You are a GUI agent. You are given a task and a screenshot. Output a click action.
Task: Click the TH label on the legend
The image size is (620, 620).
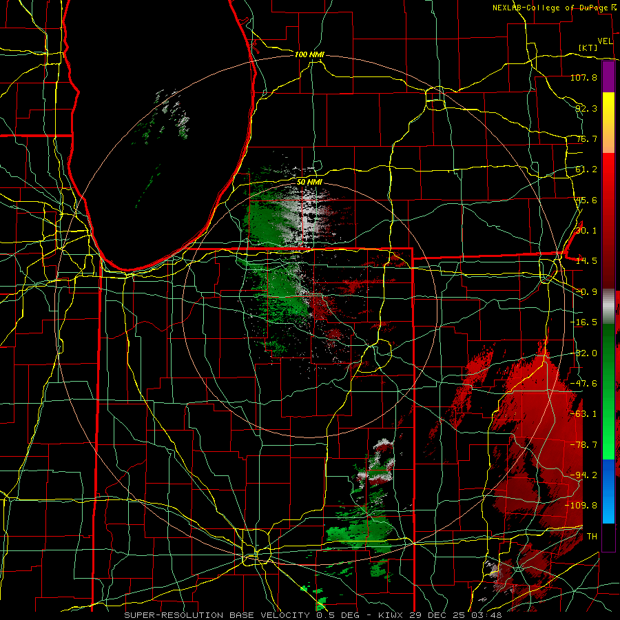point(592,537)
